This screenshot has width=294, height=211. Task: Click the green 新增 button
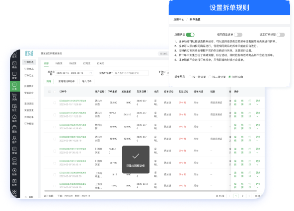[x=49, y=81]
